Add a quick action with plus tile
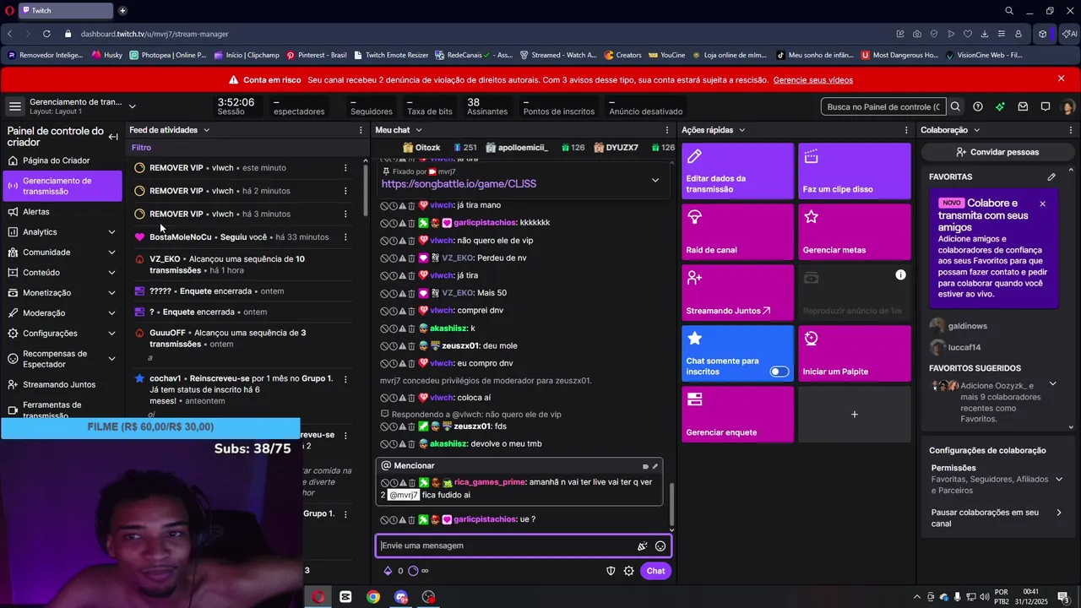Viewport: 1081px width, 608px height. tap(855, 415)
